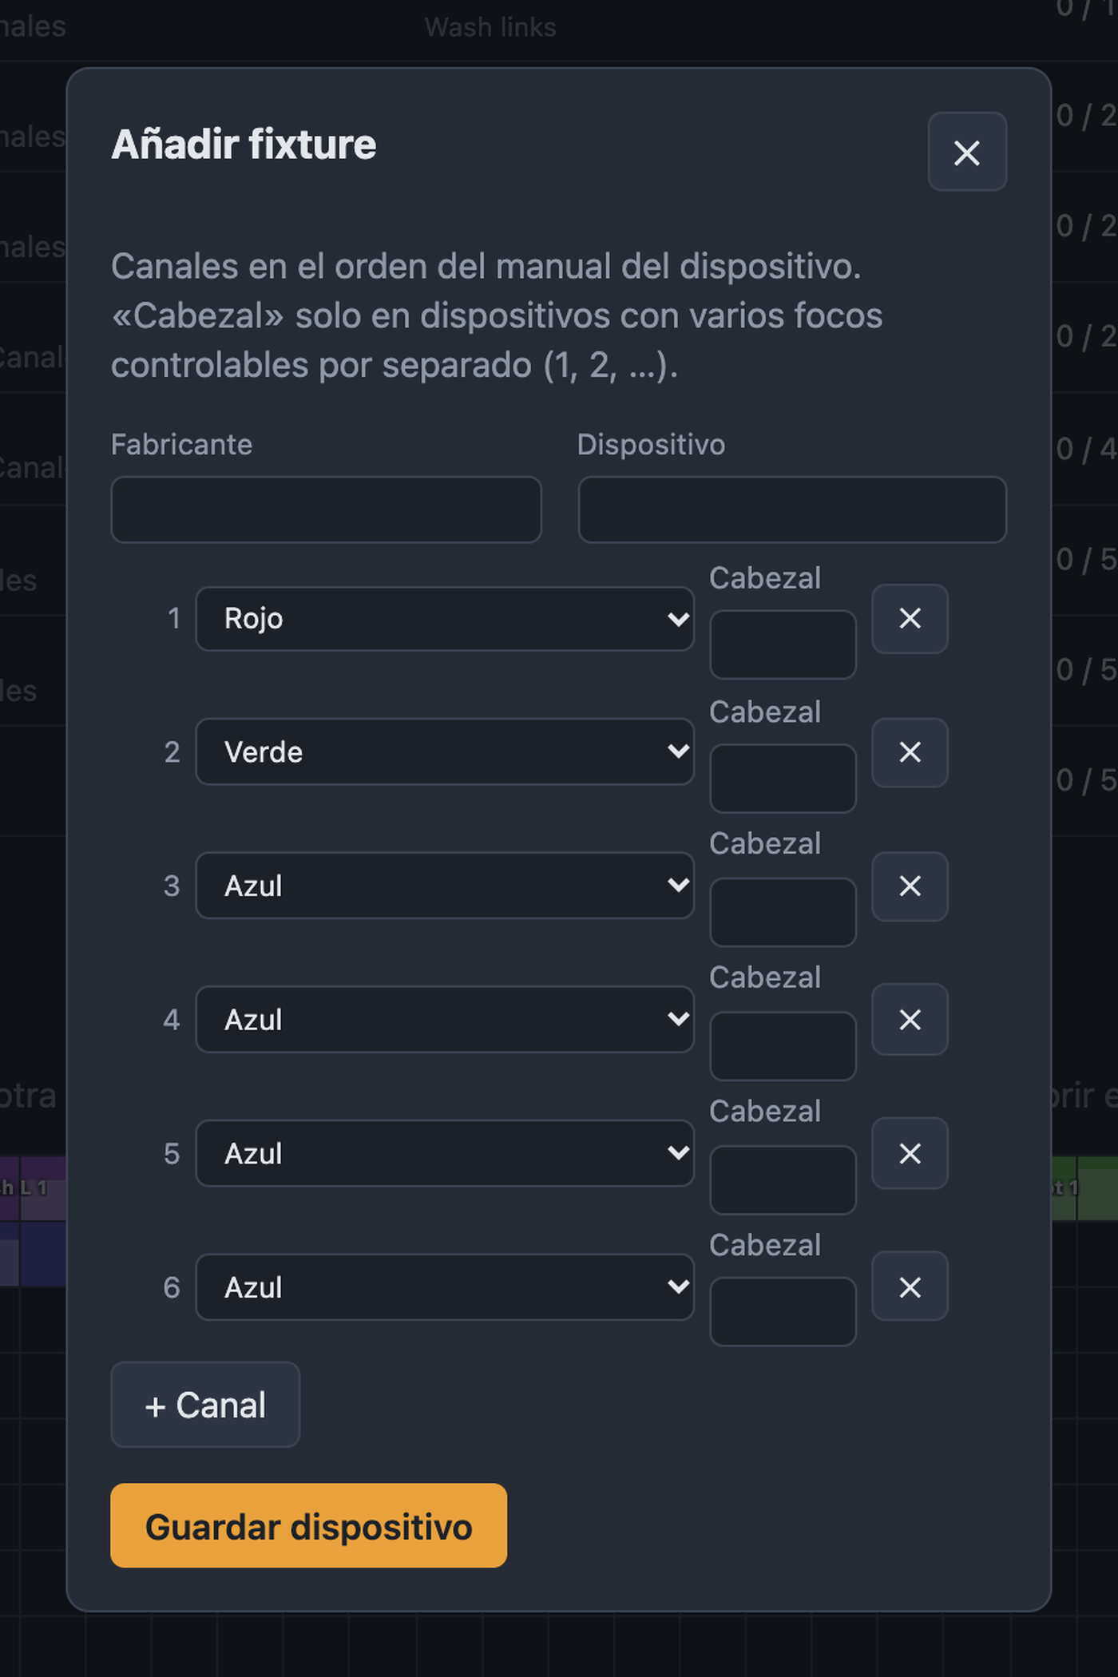
Task: Select Cabezal field for channel 4
Action: point(783,1046)
